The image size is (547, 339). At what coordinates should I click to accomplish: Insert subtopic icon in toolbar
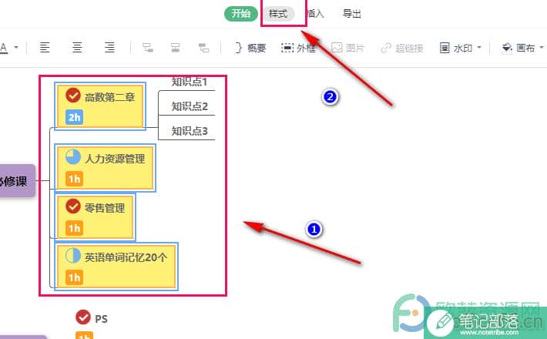point(148,48)
